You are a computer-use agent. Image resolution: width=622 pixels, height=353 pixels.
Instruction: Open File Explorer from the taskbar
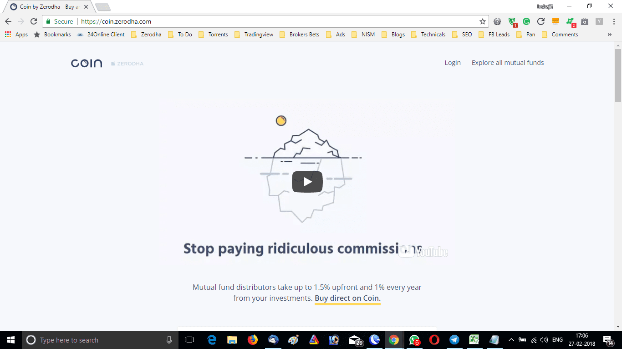tap(232, 340)
